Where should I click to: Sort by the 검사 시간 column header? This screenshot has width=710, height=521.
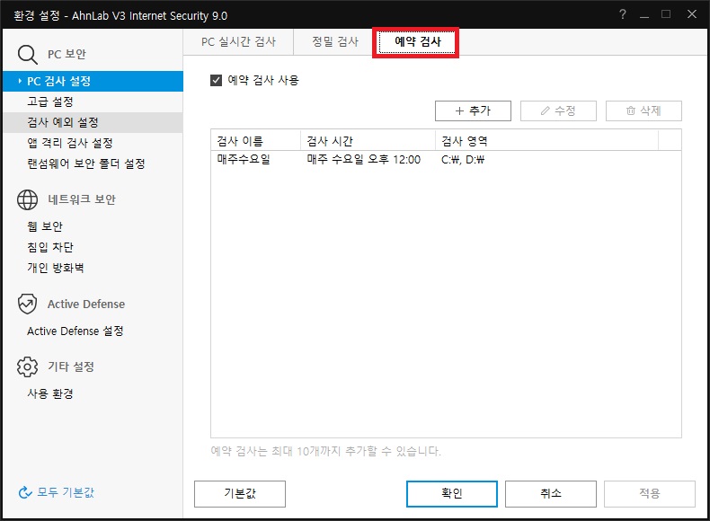[367, 141]
